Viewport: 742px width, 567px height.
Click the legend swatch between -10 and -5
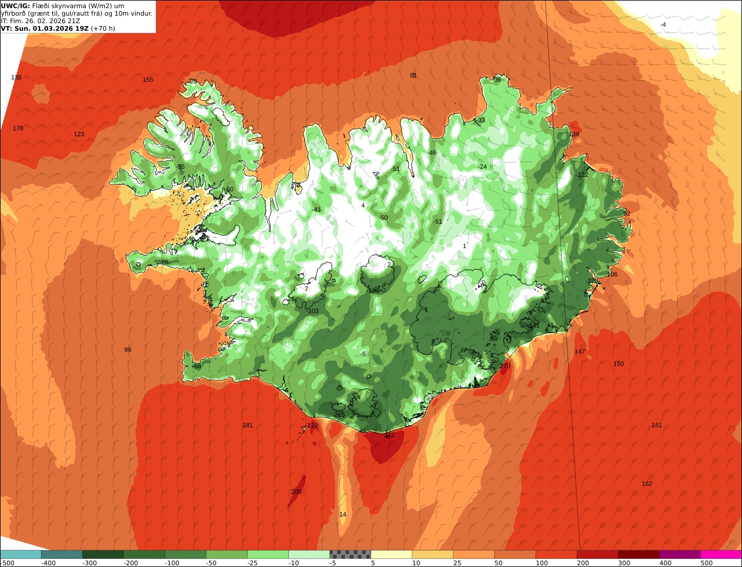click(x=309, y=554)
